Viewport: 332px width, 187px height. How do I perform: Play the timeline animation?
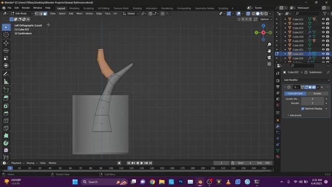point(142,163)
